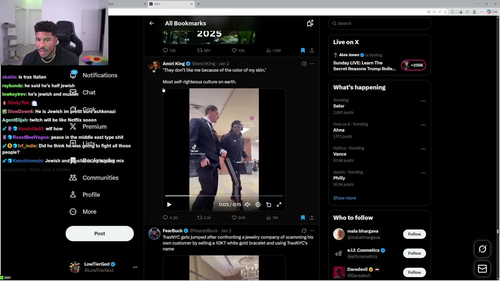
Task: Reply to the post with 4.2K comments
Action: click(170, 217)
